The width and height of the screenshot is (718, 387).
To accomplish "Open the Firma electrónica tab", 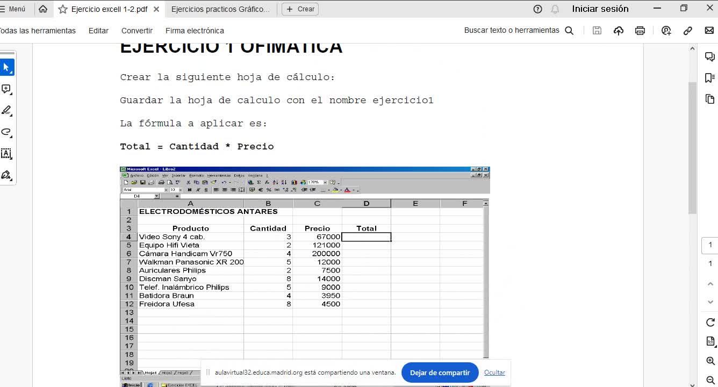I will coord(195,31).
